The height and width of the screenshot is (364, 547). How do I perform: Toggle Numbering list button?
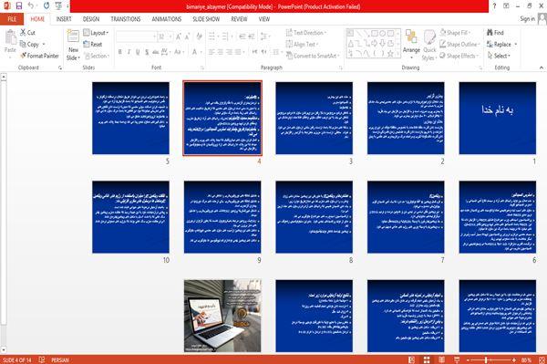[226, 36]
